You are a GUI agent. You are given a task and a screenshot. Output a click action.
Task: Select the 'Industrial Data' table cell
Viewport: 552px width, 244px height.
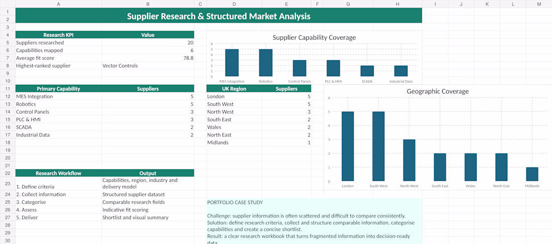(58, 135)
